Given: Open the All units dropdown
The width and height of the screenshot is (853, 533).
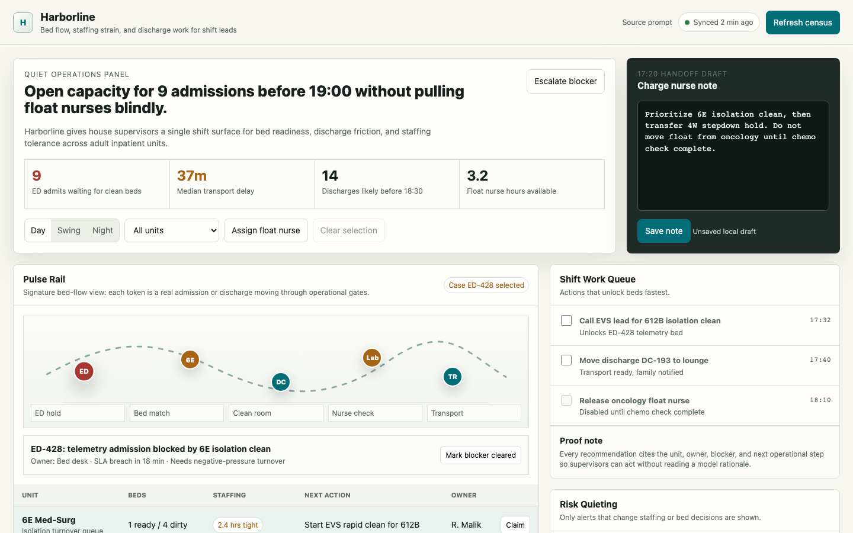Looking at the screenshot, I should click(172, 230).
